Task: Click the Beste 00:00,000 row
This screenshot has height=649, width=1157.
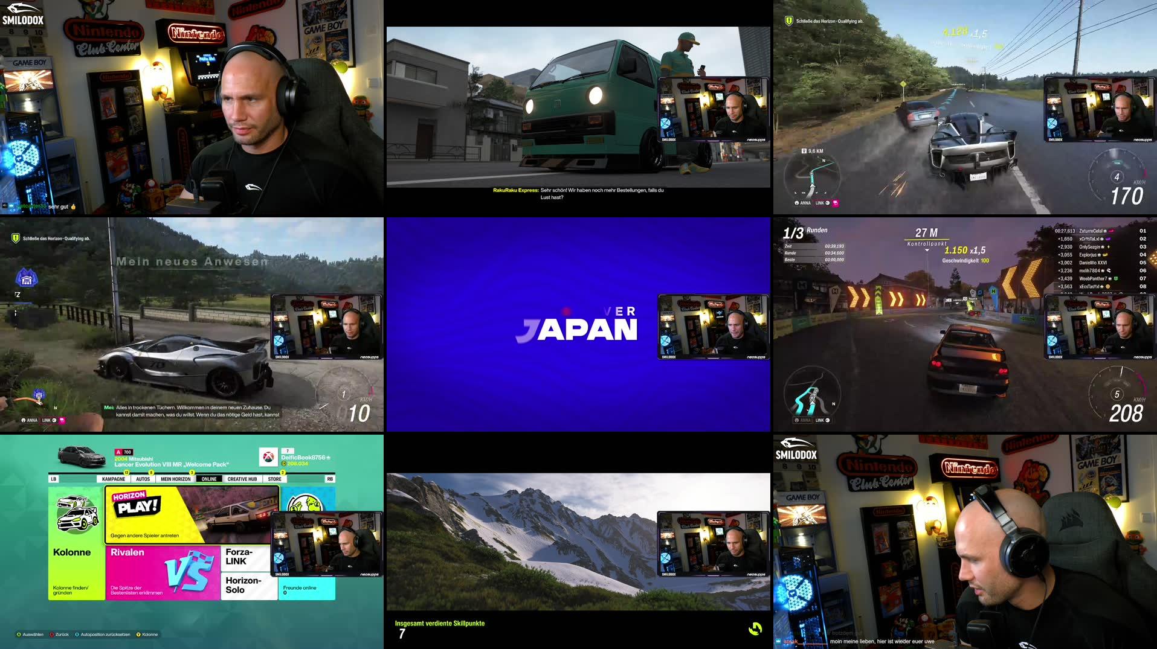Action: [x=814, y=260]
